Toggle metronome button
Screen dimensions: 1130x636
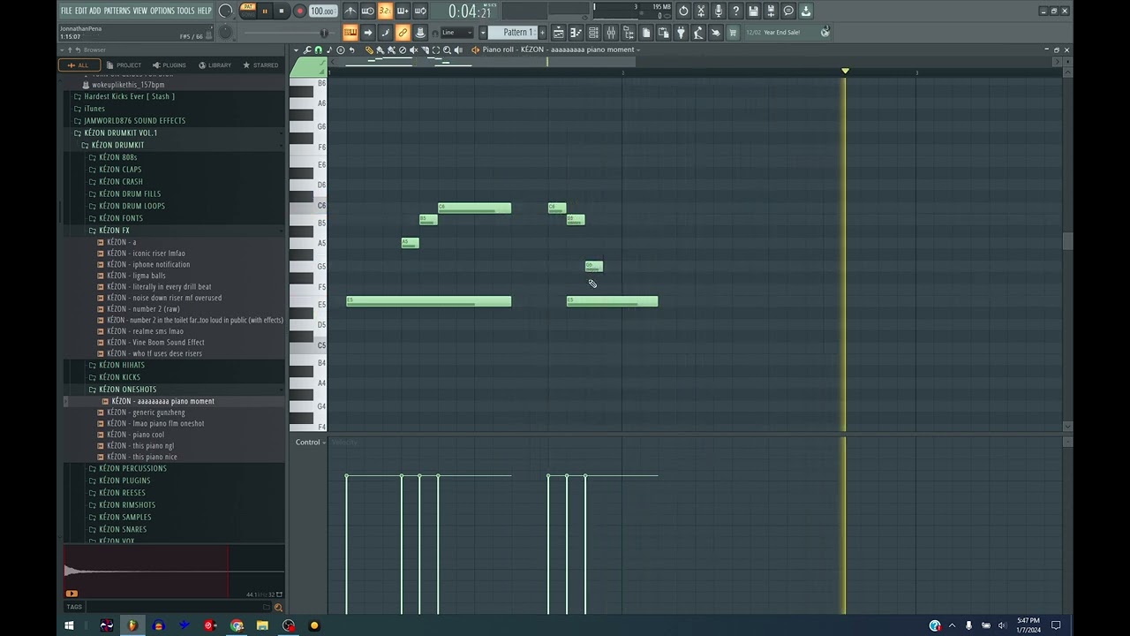[x=352, y=11]
